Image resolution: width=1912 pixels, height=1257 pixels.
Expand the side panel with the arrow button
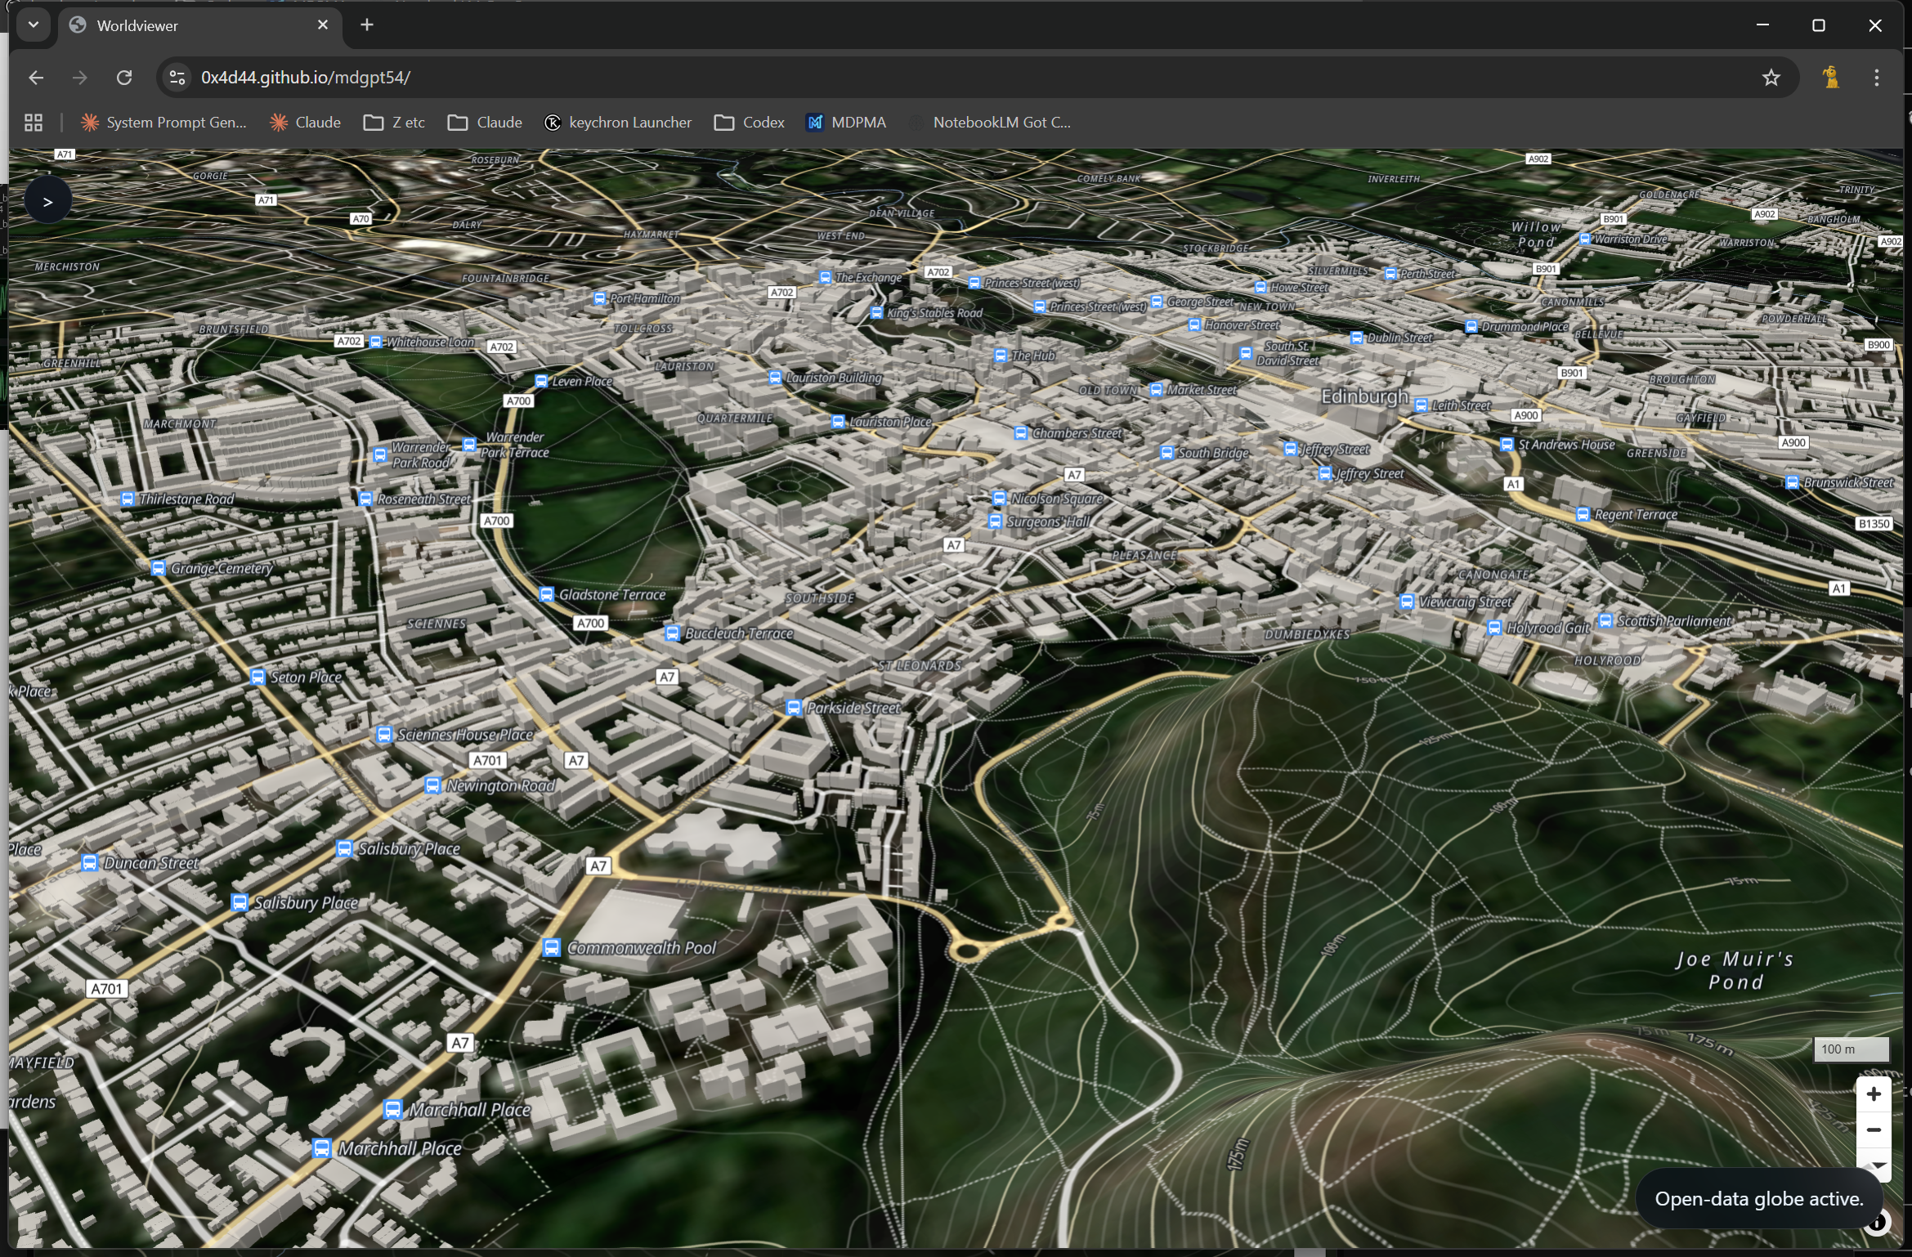pos(47,199)
